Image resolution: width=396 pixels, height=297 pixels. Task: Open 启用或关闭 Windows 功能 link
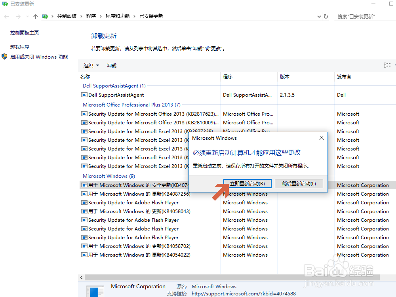(x=39, y=57)
